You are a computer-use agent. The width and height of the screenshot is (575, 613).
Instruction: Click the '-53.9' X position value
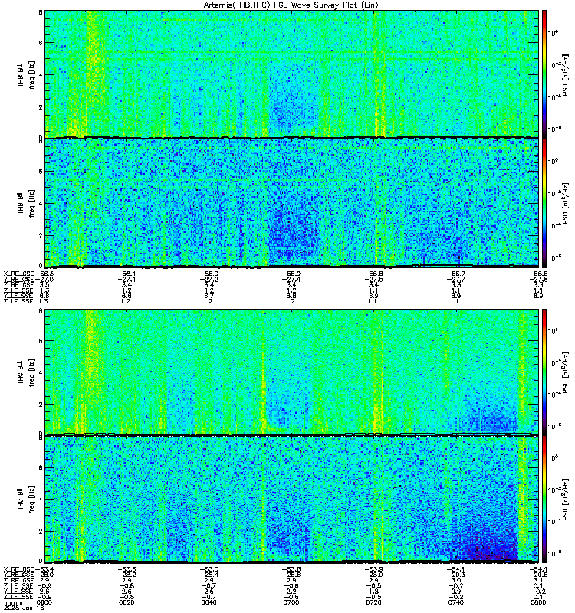(x=373, y=569)
